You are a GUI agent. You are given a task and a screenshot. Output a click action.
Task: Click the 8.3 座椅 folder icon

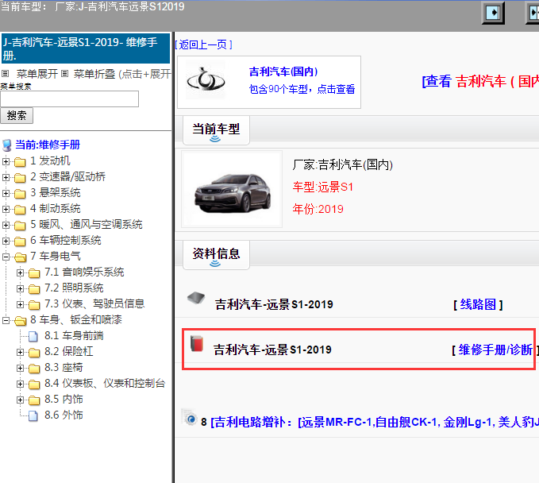click(34, 369)
